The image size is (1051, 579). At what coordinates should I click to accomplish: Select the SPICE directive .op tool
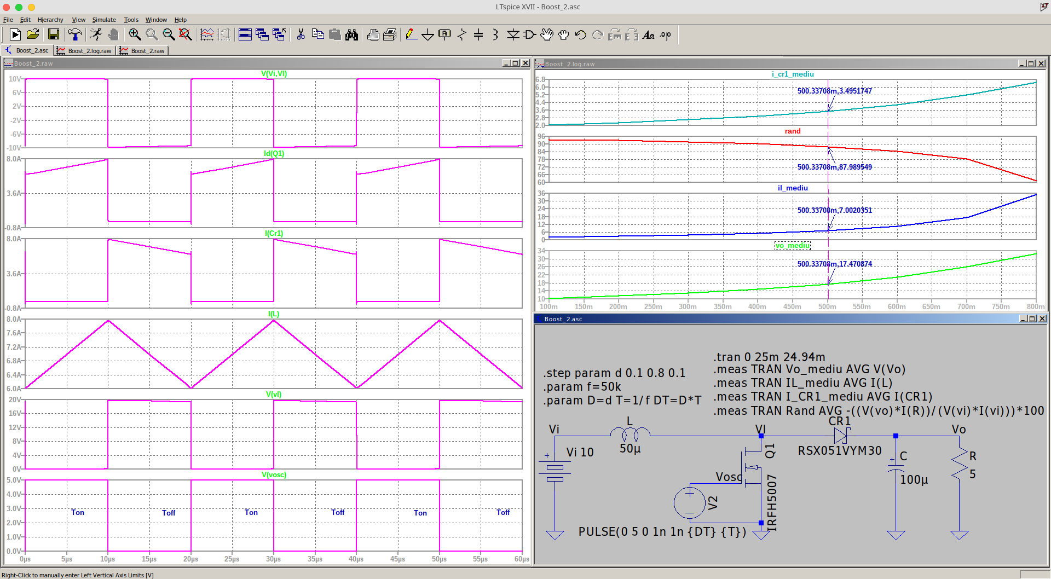(x=666, y=35)
